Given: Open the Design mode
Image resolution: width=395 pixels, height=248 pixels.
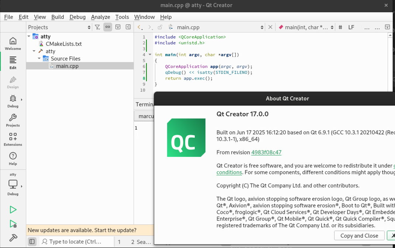Looking at the screenshot, I should [13, 82].
